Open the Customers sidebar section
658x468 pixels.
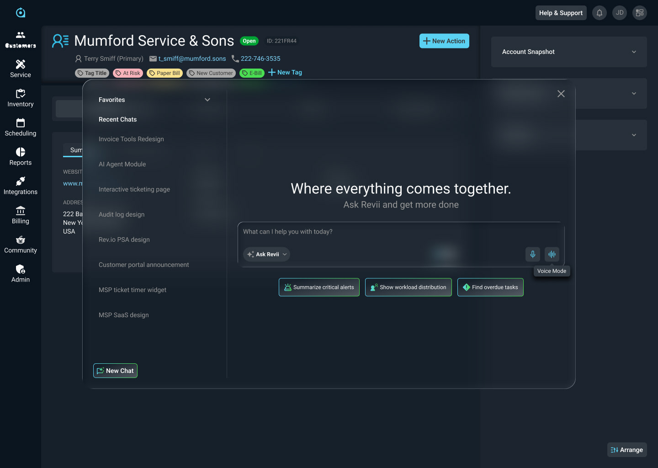click(21, 40)
